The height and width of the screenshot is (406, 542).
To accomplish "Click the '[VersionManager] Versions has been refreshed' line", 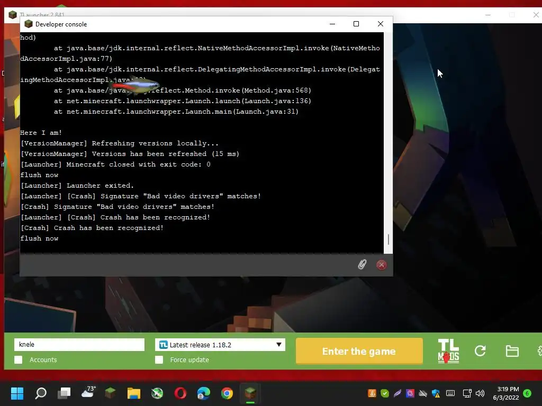I will click(x=130, y=154).
